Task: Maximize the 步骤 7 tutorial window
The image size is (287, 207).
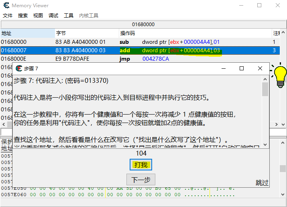Action: 242,68
